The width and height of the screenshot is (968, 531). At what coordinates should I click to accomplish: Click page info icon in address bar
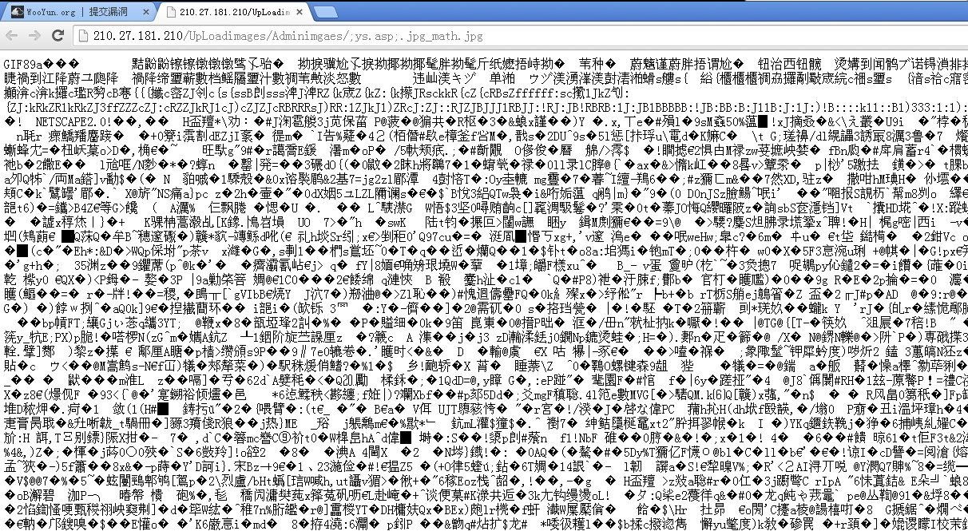(x=85, y=36)
